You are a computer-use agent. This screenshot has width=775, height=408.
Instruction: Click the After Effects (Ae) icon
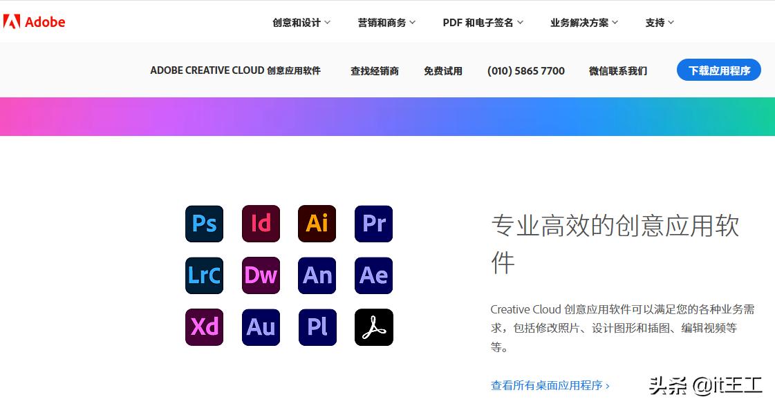point(373,275)
